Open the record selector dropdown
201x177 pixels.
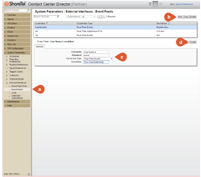tap(81, 17)
